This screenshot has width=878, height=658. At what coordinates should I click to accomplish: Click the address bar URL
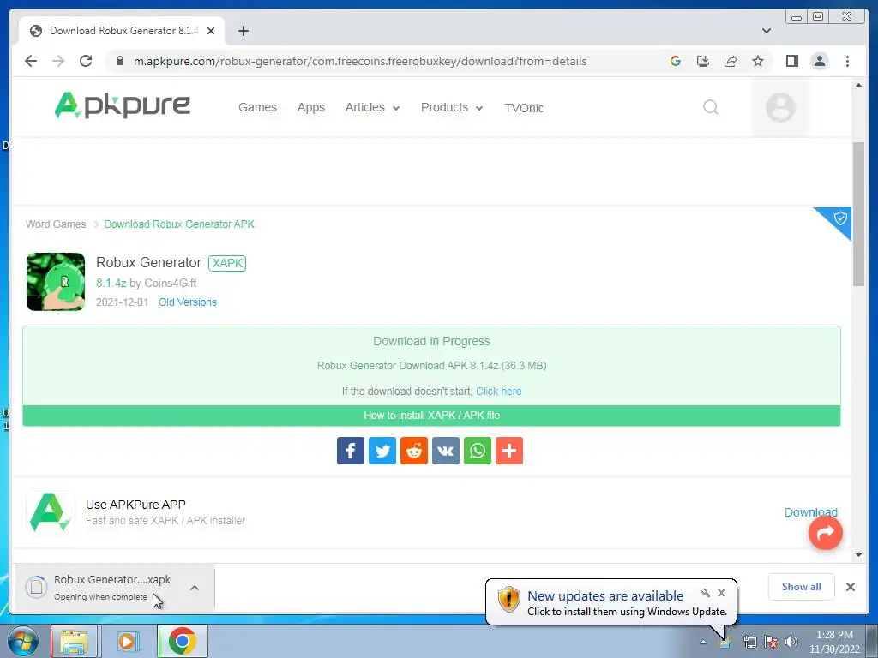(360, 61)
